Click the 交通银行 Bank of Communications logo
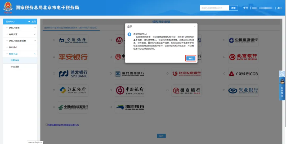The image size is (286, 144). pyautogui.click(x=73, y=40)
